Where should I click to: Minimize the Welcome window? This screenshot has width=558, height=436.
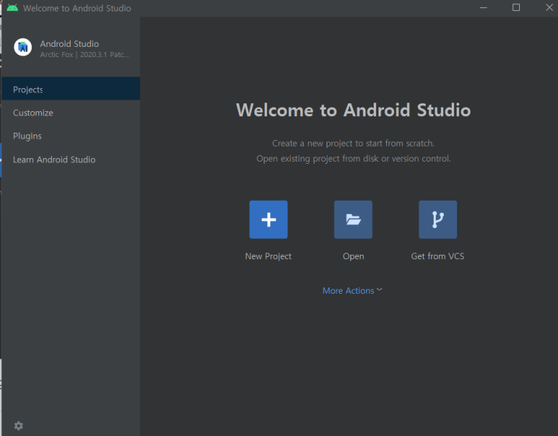(483, 7)
